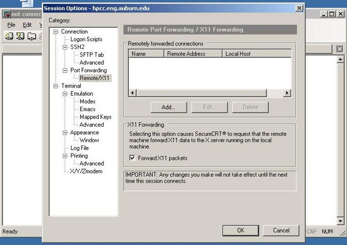Select the Log File category
Screen dimensions: 347x245
tap(79, 148)
